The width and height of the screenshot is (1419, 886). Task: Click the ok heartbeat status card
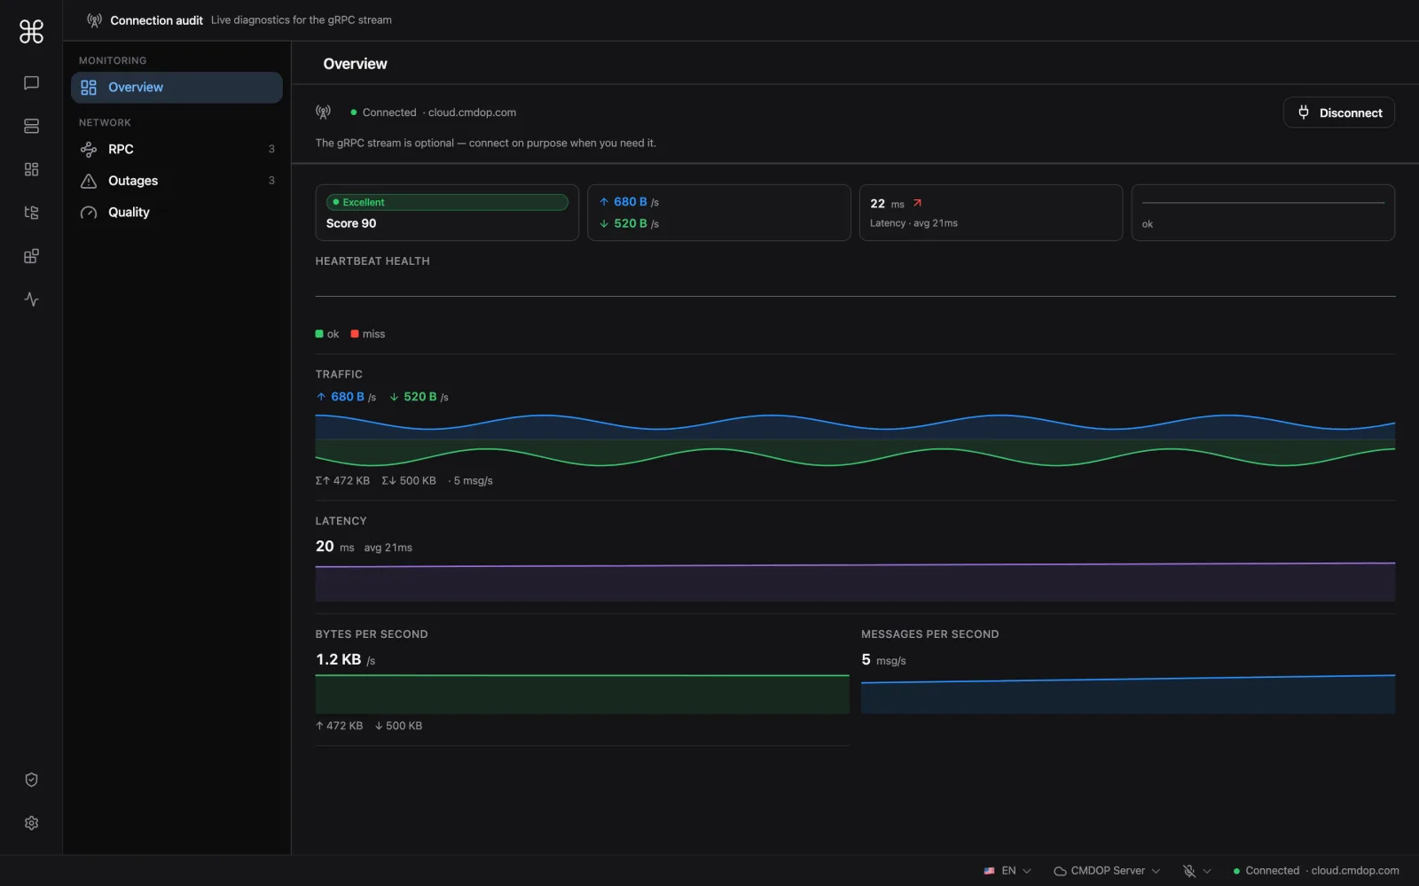point(1263,213)
